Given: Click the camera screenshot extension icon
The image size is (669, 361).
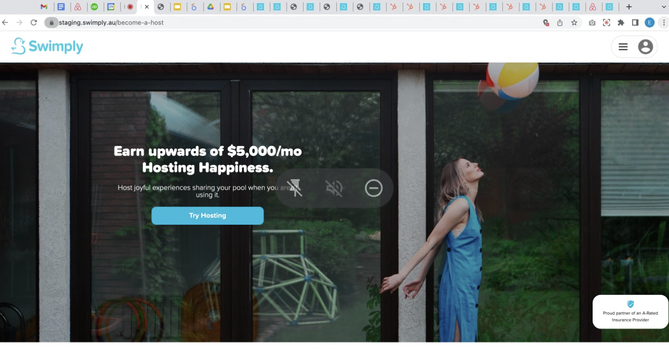Looking at the screenshot, I should pyautogui.click(x=592, y=22).
